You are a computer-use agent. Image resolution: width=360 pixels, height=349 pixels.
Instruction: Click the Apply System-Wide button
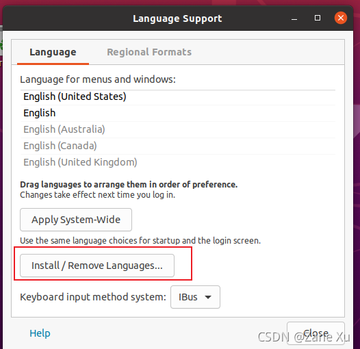point(76,220)
